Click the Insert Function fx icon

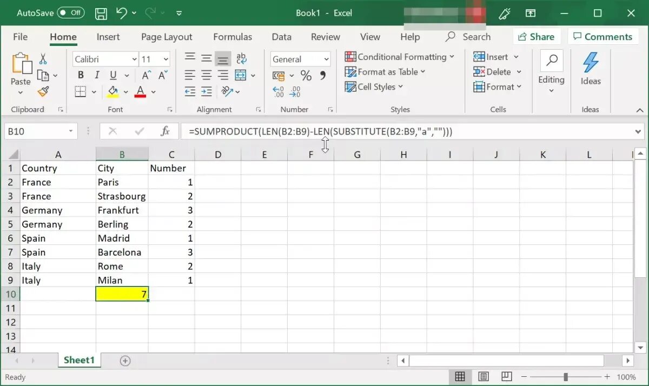pyautogui.click(x=165, y=131)
